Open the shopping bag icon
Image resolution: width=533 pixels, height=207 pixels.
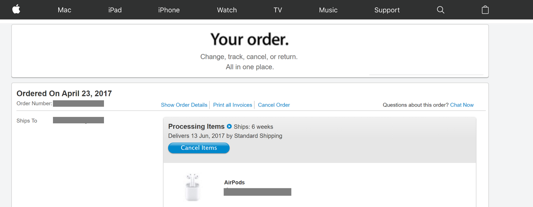point(485,10)
